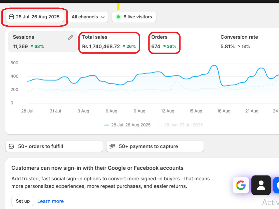The width and height of the screenshot is (279, 209).
Task: Click the payment hand icon on payments to capture
Action: coord(112,146)
